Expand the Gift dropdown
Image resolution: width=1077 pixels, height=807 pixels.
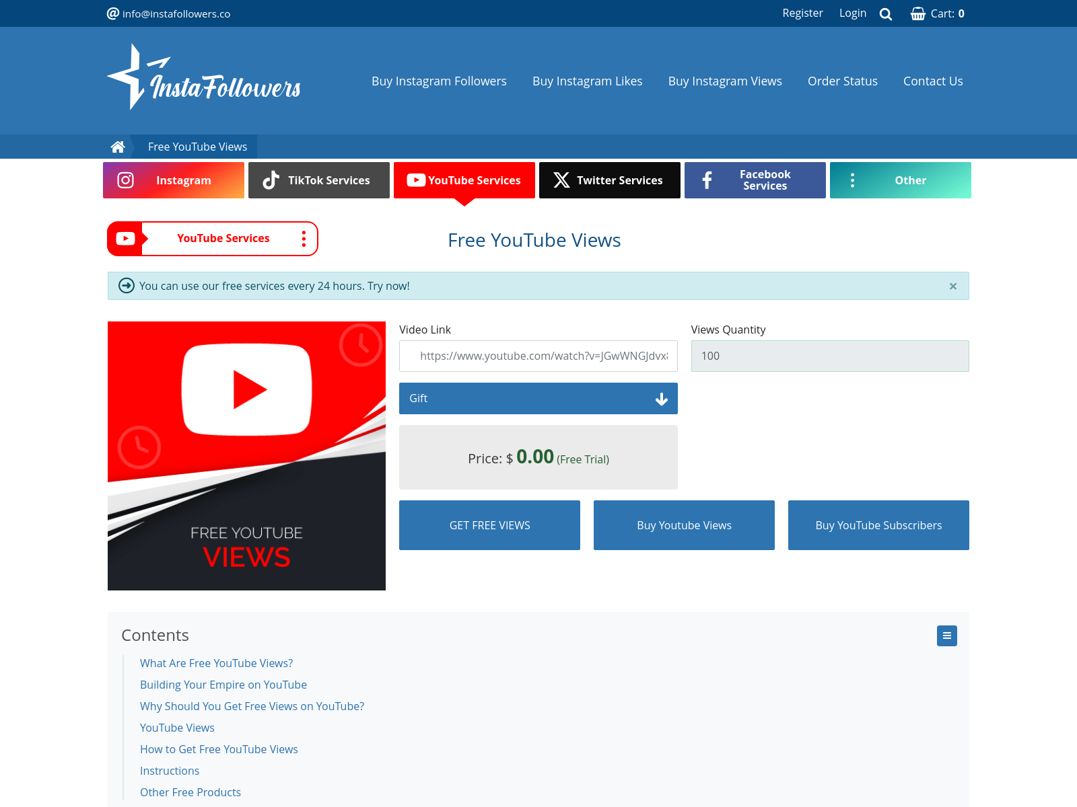(538, 398)
